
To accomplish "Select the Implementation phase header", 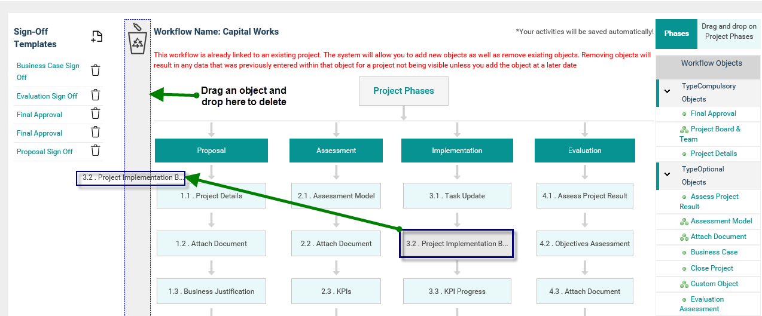I will [x=457, y=151].
